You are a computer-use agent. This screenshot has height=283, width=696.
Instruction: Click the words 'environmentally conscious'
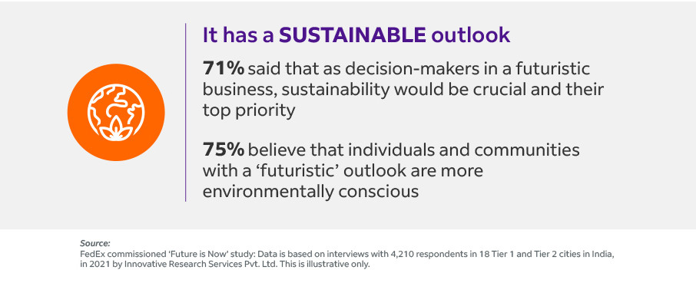(310, 191)
